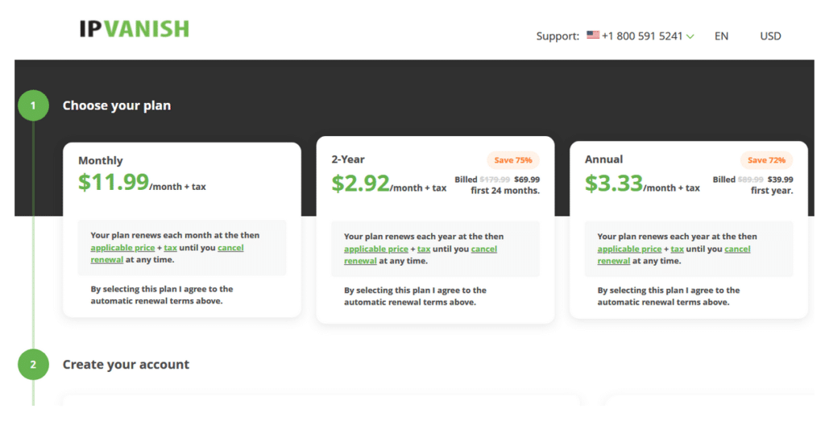825x421 pixels.
Task: Click the 'Create your account' heading
Action: [x=126, y=365]
